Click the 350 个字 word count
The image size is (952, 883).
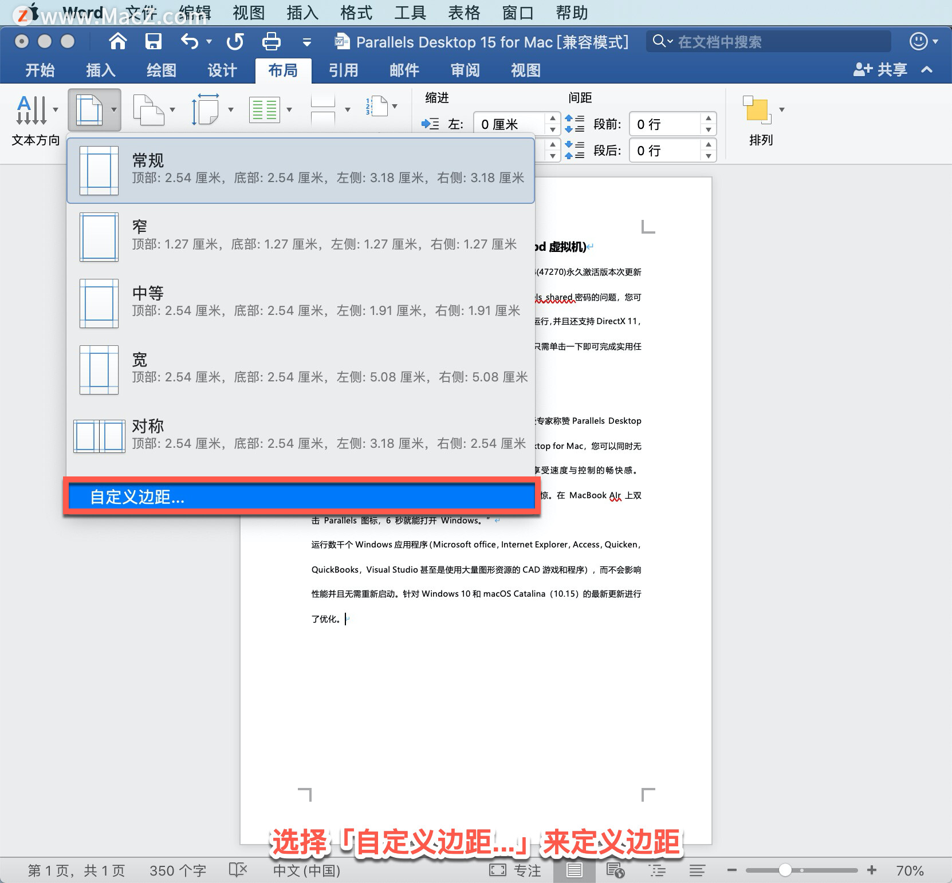coord(178,870)
